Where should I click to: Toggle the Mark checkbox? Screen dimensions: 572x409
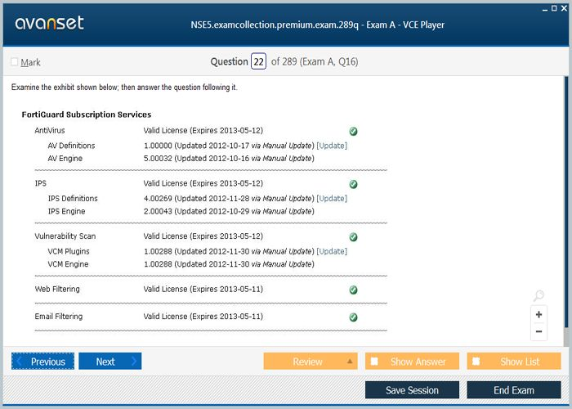[15, 62]
